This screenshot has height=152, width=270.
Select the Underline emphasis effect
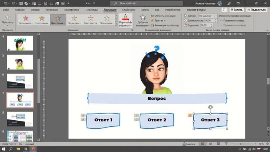click(x=107, y=20)
